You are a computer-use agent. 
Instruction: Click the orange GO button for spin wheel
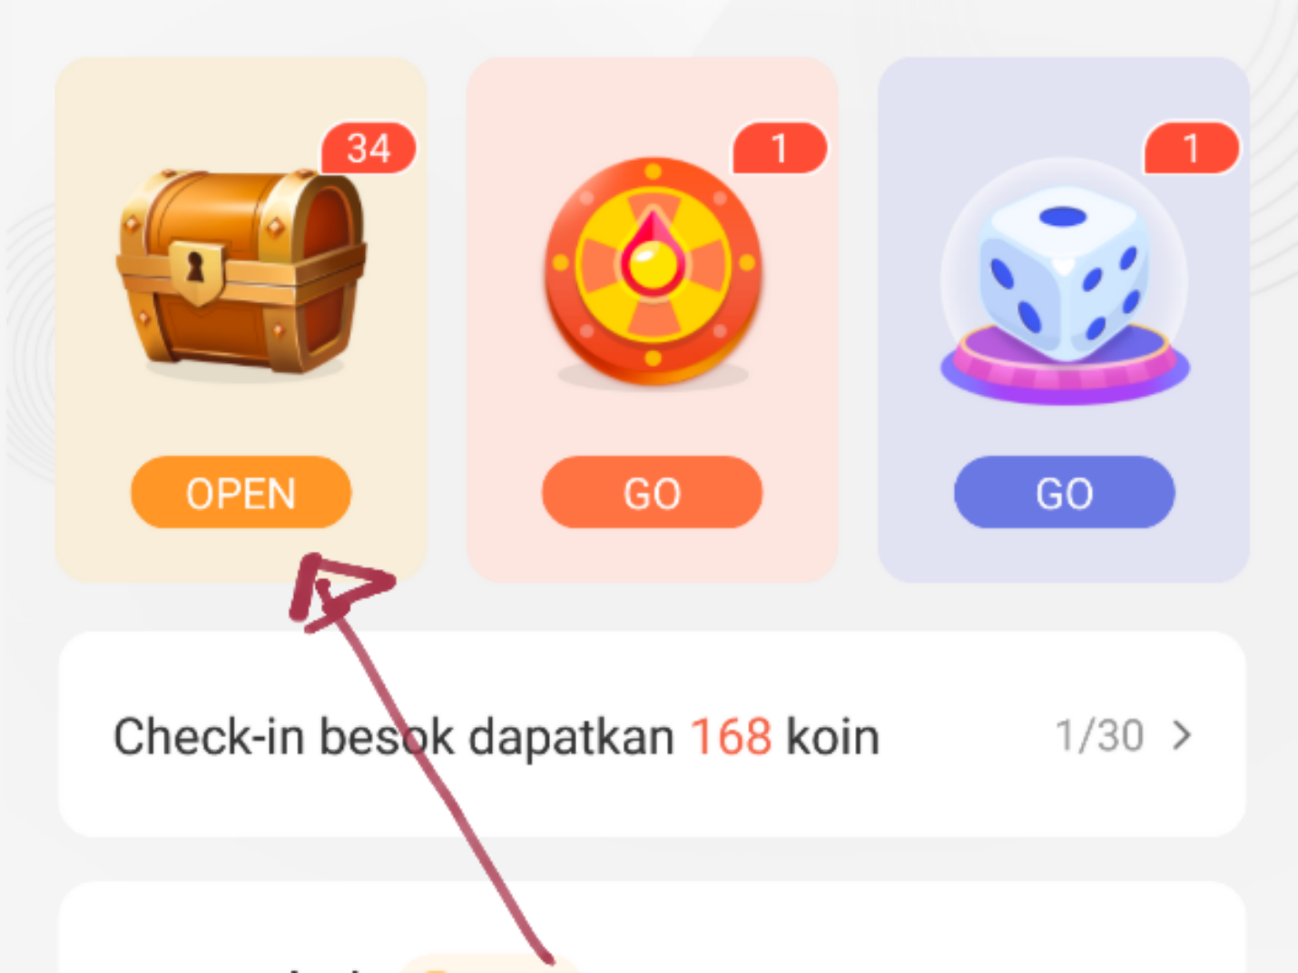click(653, 493)
